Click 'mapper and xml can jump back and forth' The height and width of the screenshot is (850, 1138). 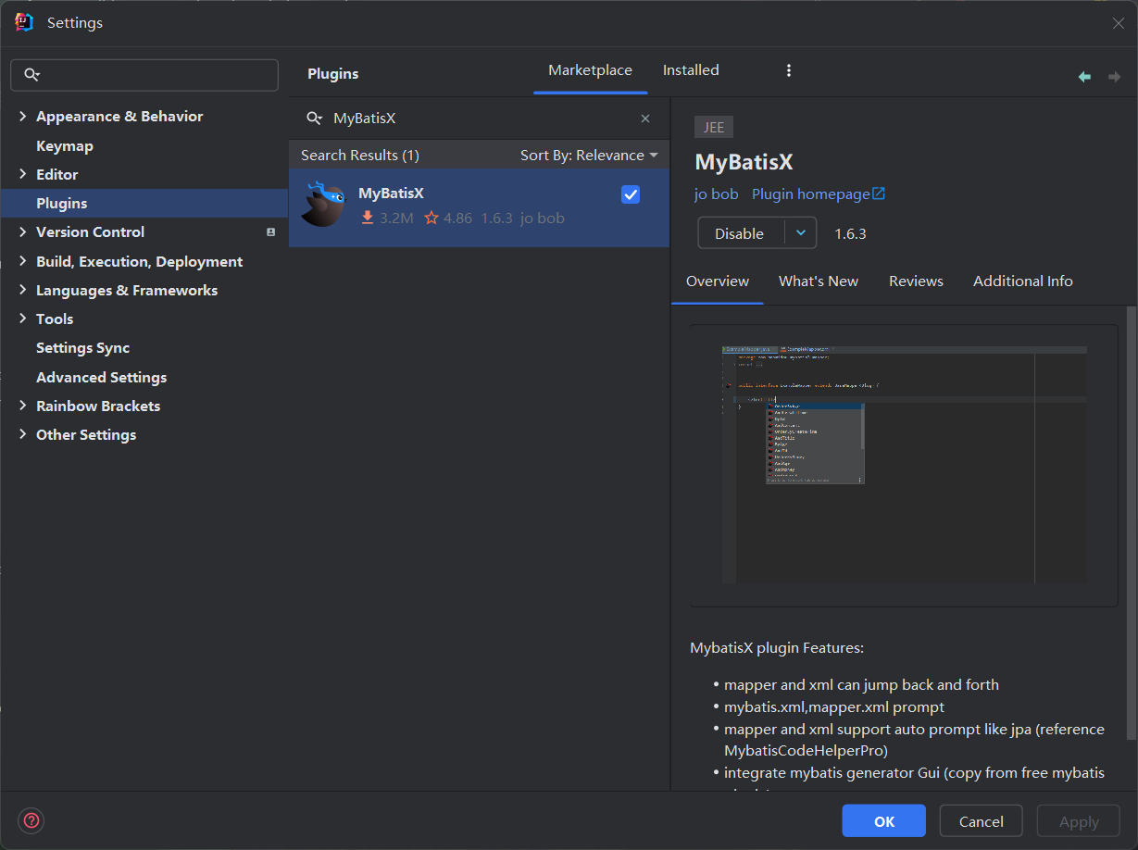(x=862, y=685)
